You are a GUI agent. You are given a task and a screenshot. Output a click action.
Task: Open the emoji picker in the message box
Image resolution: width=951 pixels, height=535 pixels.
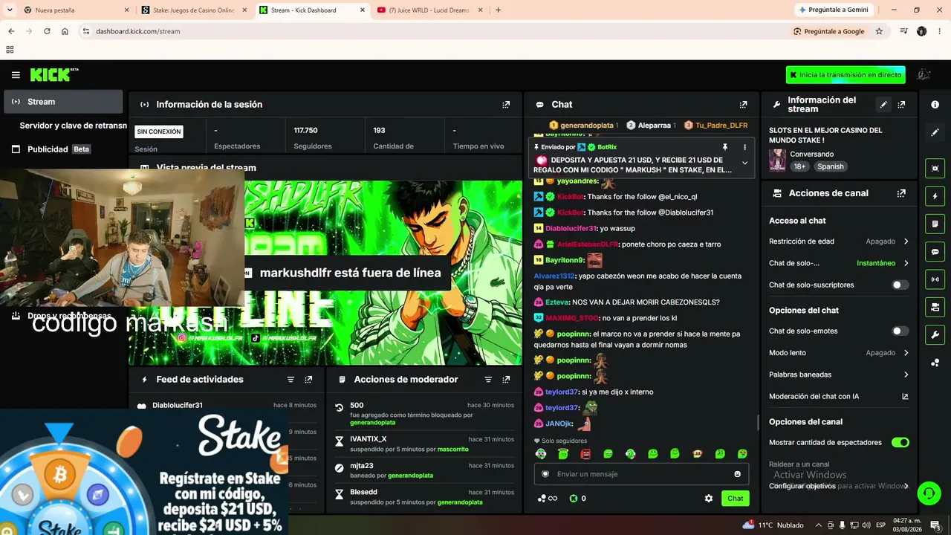tap(737, 474)
